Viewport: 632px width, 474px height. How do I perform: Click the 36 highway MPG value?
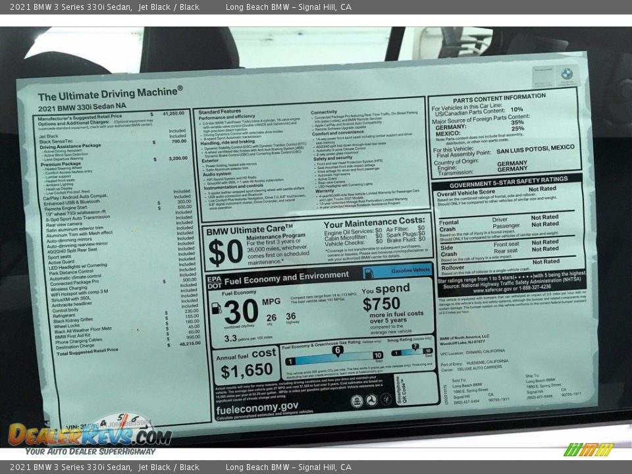pyautogui.click(x=290, y=317)
